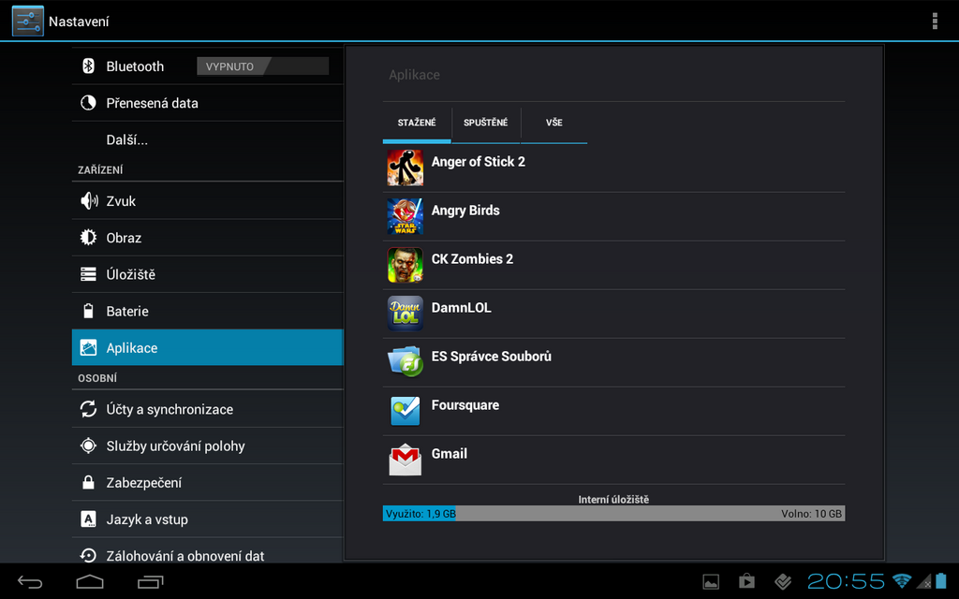The image size is (959, 599).
Task: Toggle the Bluetooth switch from VYPNUTO
Action: pyautogui.click(x=262, y=66)
